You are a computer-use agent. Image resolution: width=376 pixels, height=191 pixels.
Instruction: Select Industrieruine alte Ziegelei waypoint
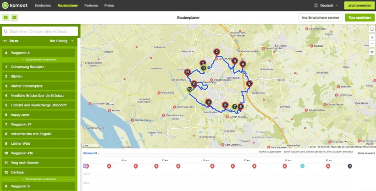pyautogui.click(x=39, y=134)
